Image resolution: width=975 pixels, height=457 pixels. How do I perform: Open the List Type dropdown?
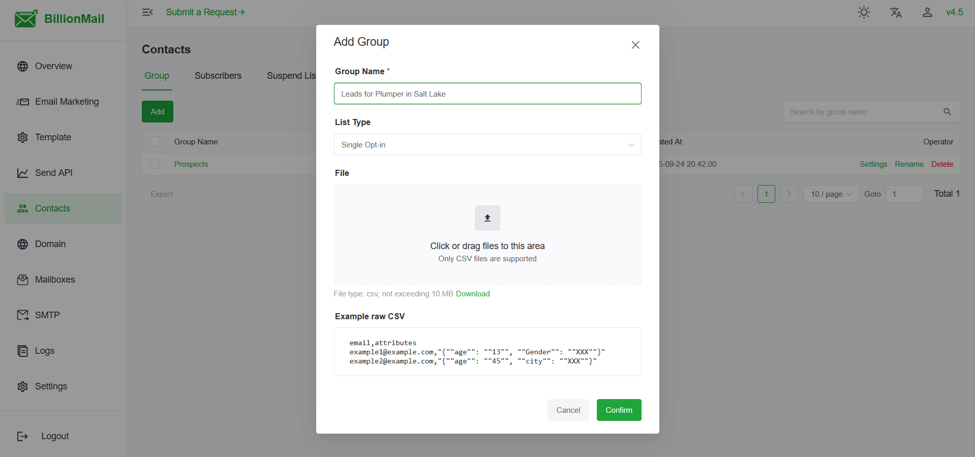point(487,144)
